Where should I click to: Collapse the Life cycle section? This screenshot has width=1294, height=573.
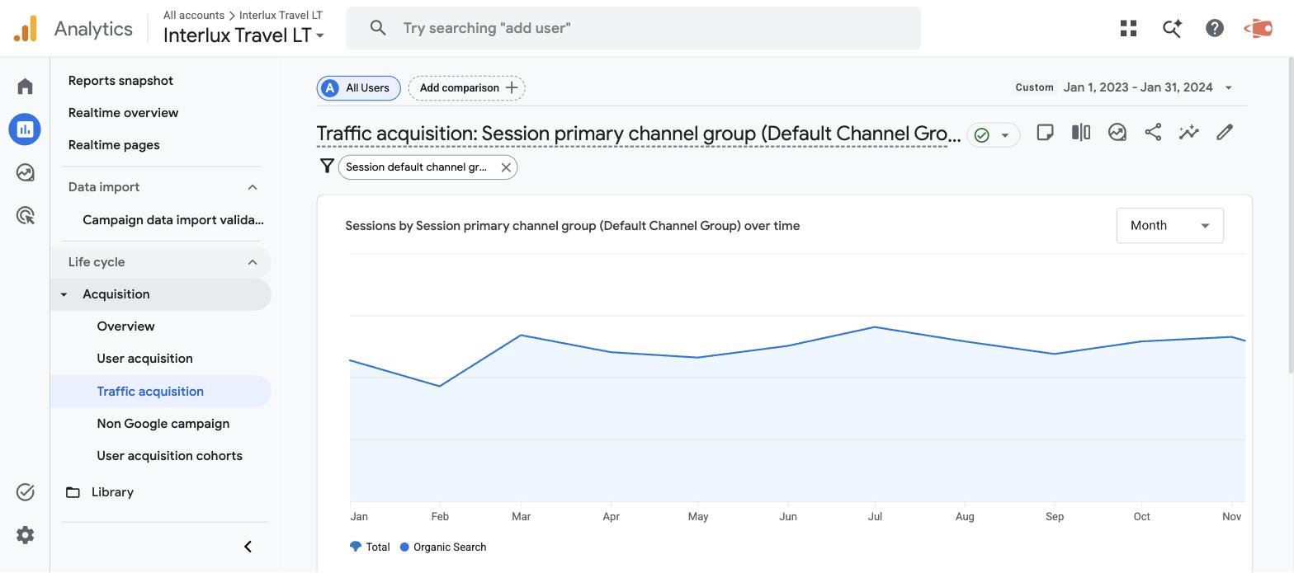pyautogui.click(x=253, y=262)
